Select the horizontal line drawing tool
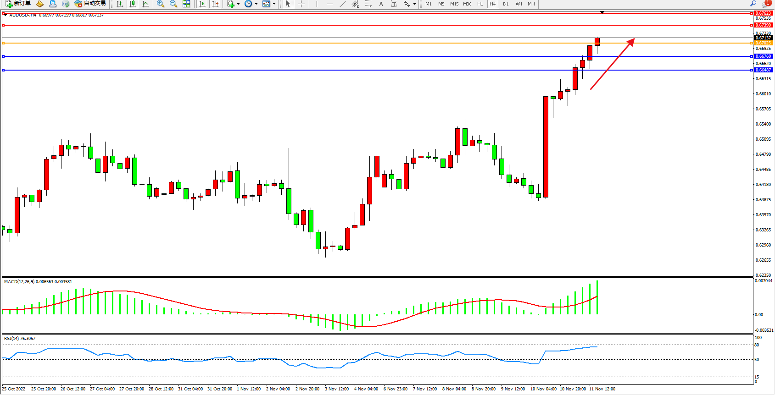The height and width of the screenshot is (395, 775). (329, 4)
